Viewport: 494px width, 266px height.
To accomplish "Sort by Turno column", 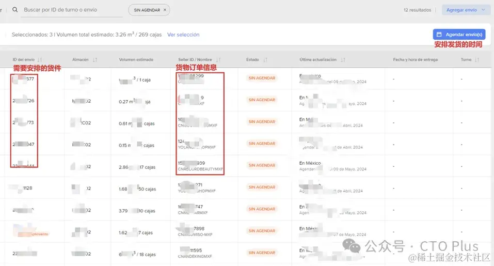I will point(477,59).
